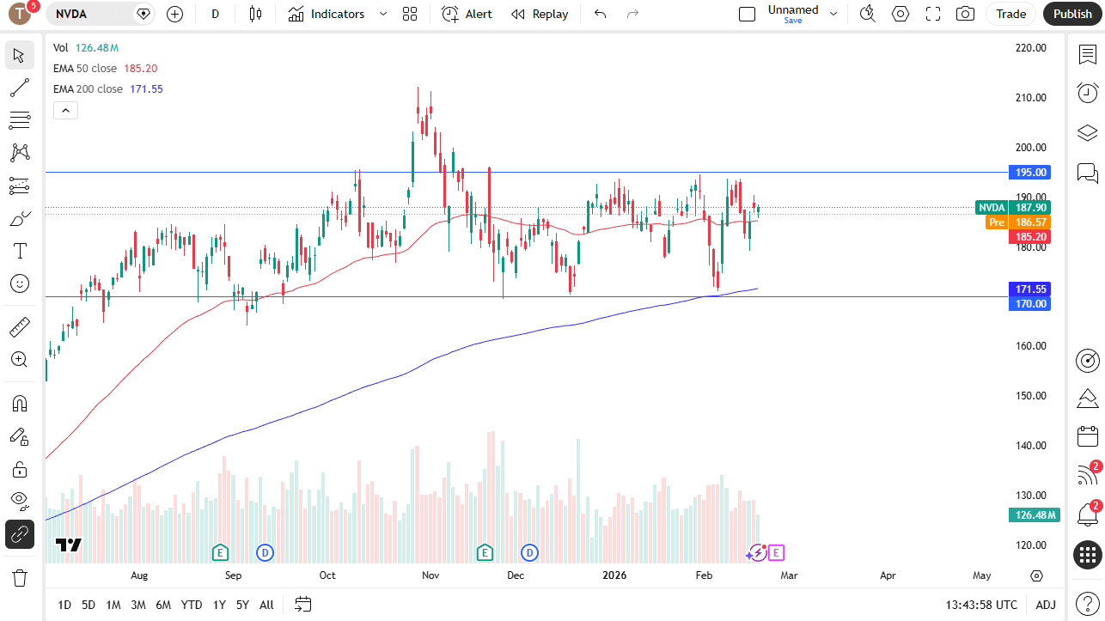Viewport: 1105px width, 621px height.
Task: Open the Alerts clock panel
Action: tap(1088, 93)
